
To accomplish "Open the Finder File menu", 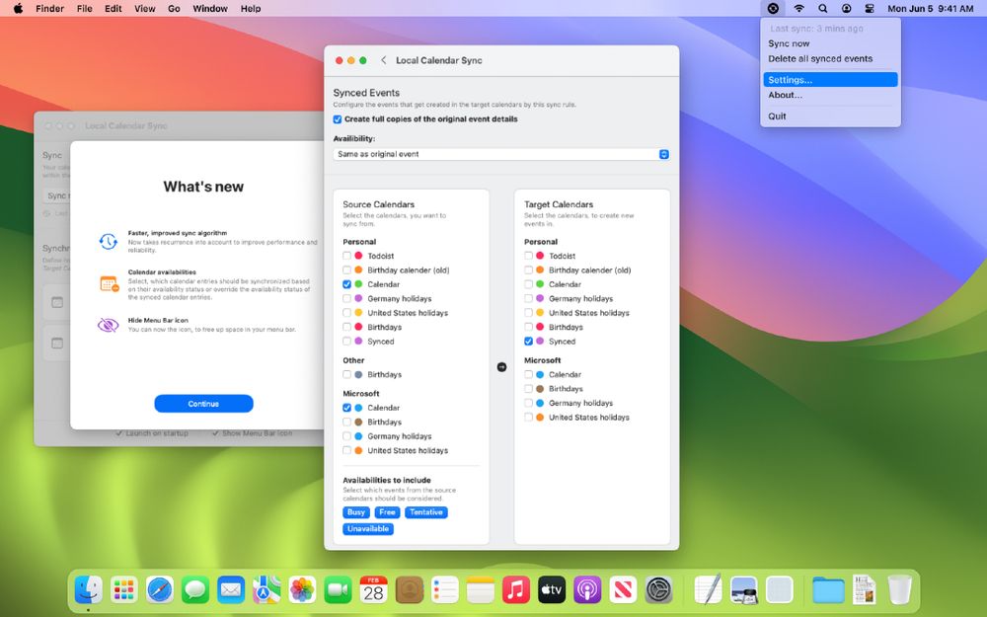I will click(x=84, y=8).
